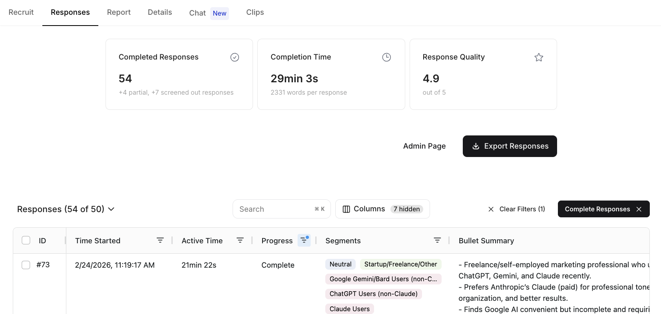
Task: Open the Clips tab
Action: (255, 12)
